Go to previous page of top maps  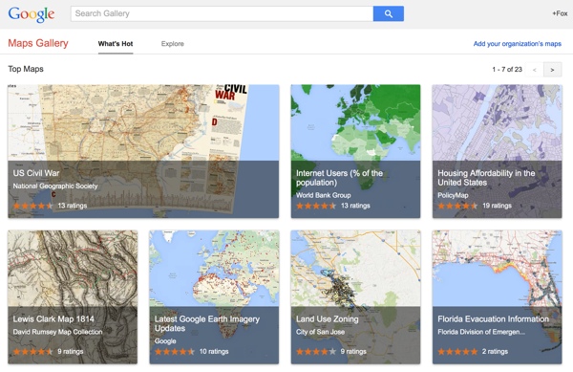pyautogui.click(x=534, y=70)
